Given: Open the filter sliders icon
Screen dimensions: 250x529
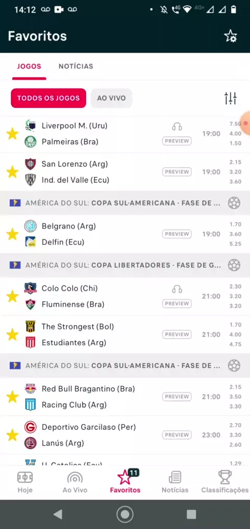Looking at the screenshot, I should click(x=230, y=98).
